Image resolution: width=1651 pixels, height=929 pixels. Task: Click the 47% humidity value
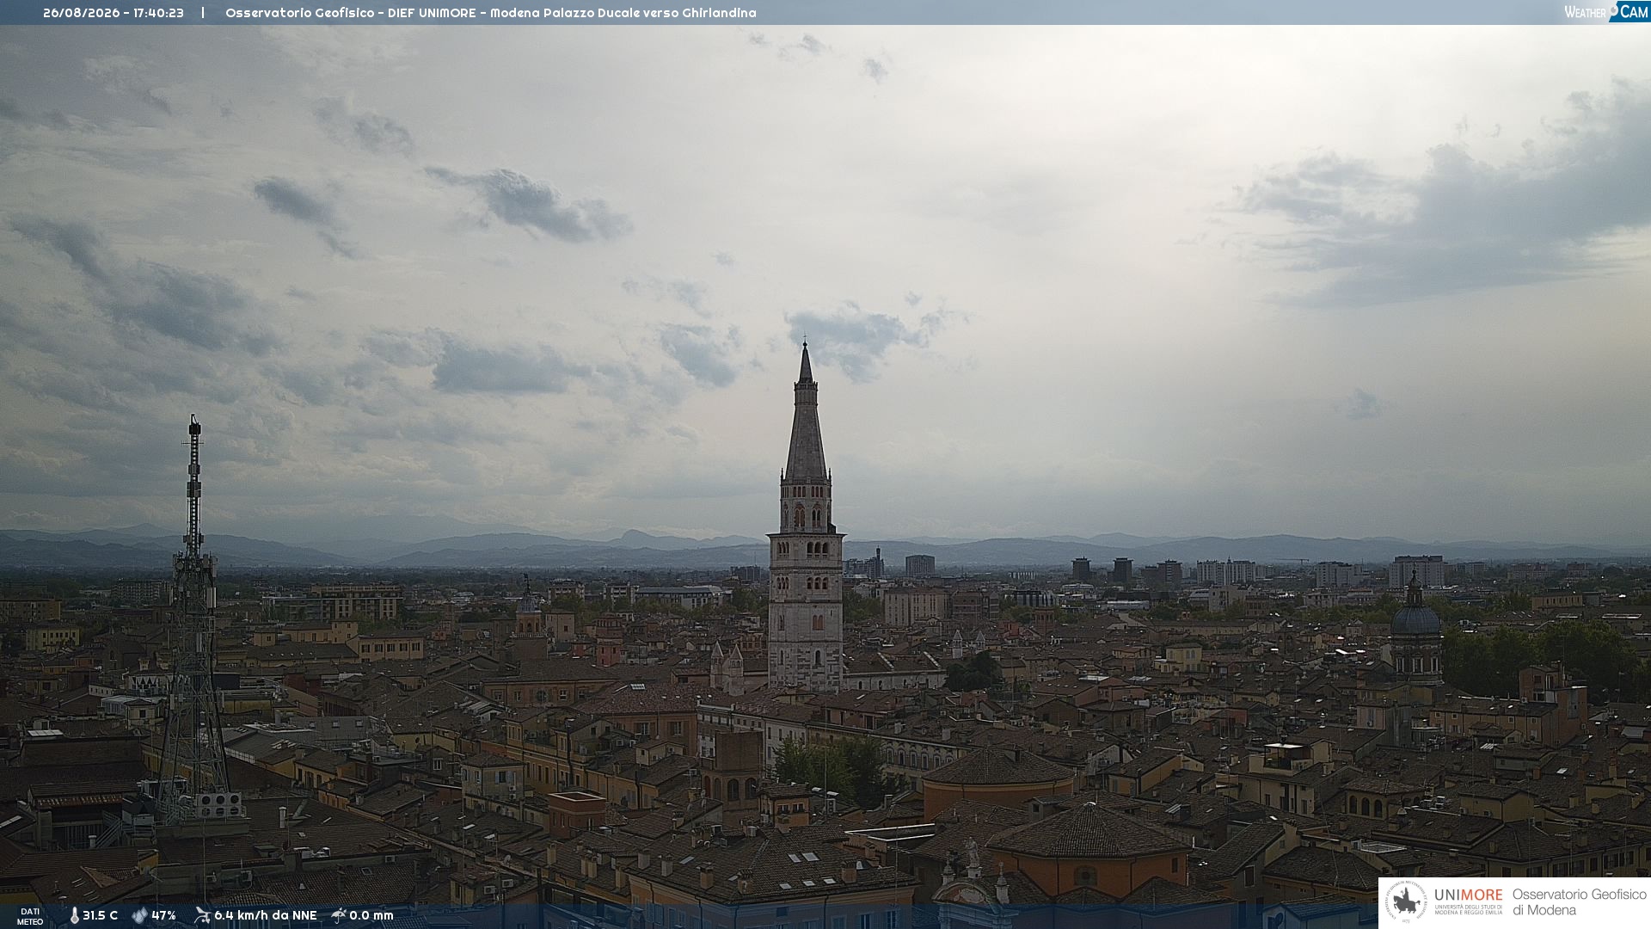tap(163, 915)
